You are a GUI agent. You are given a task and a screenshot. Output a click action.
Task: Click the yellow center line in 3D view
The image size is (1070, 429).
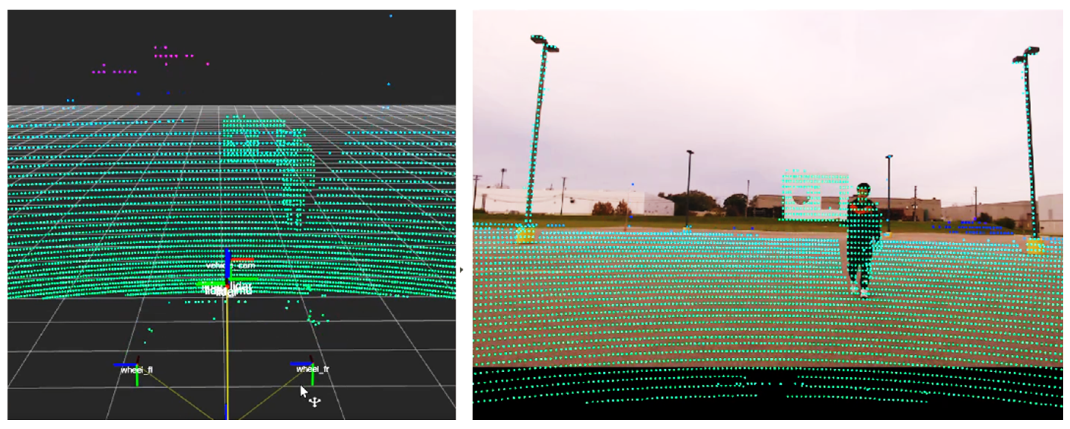click(x=227, y=340)
